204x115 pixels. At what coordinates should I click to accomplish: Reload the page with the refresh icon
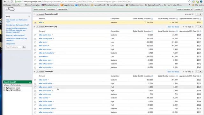coord(12,1)
